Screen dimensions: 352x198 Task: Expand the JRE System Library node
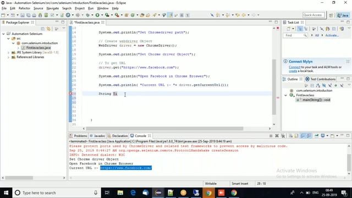pyautogui.click(x=9, y=53)
